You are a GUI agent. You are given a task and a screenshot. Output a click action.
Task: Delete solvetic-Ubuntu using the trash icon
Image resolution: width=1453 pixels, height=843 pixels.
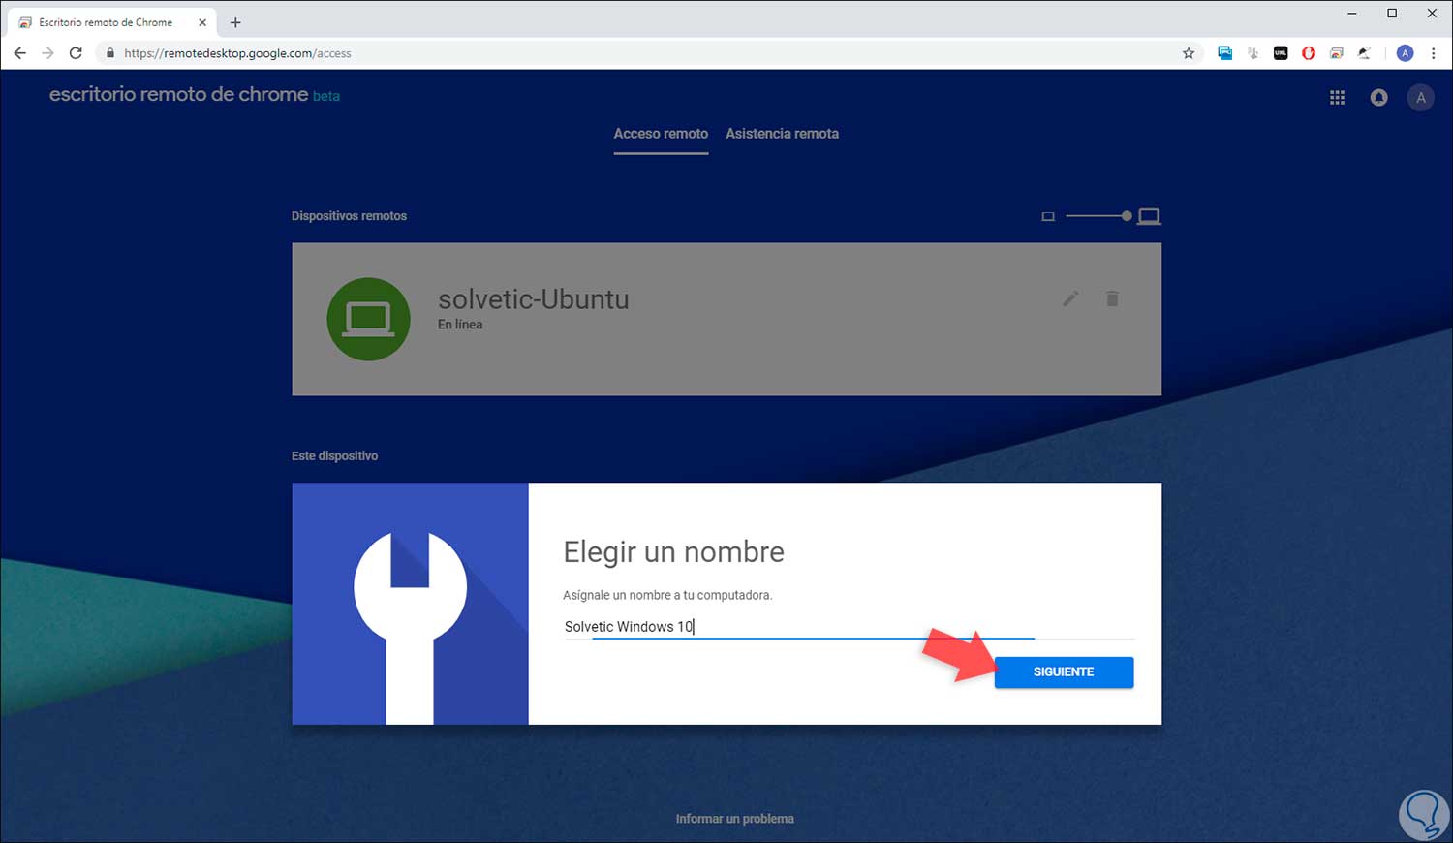(1112, 298)
